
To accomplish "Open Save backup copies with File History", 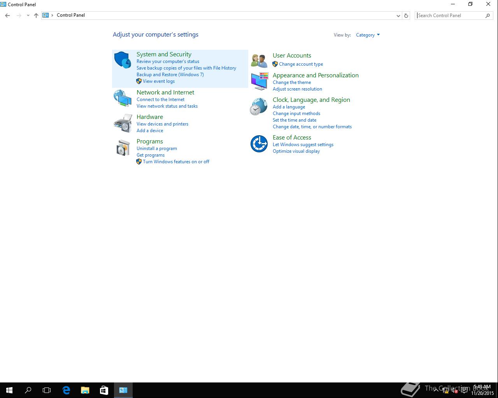I will (186, 68).
